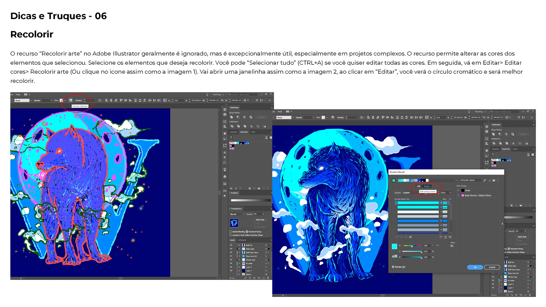Click the Artwork colors name field

pos(471,180)
